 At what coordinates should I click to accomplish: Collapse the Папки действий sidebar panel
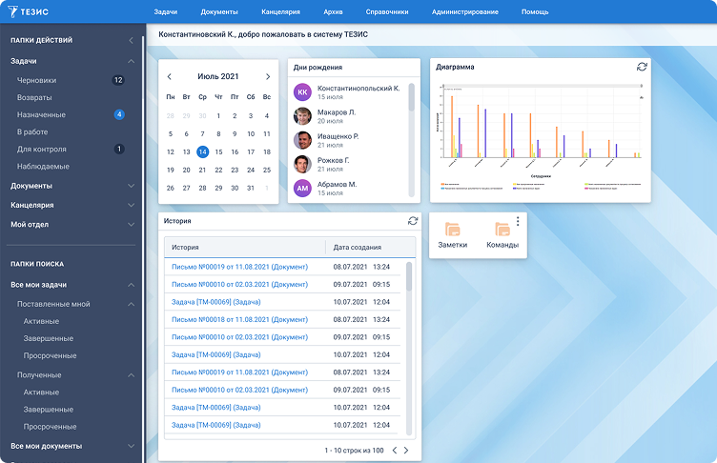coord(131,40)
